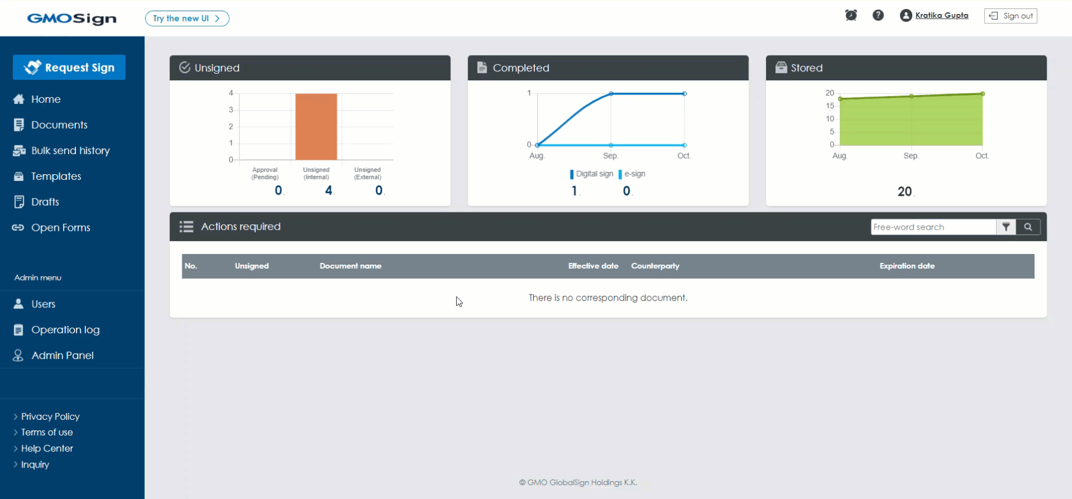Click the Home house icon

point(19,99)
